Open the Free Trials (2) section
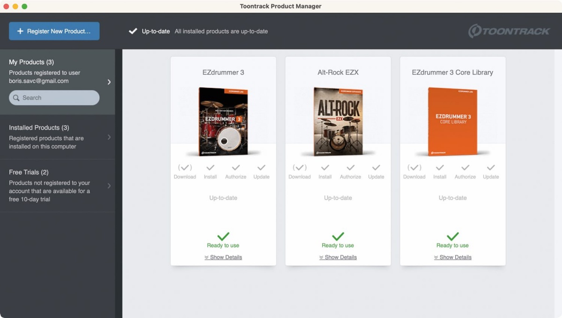This screenshot has height=318, width=562. pyautogui.click(x=58, y=185)
